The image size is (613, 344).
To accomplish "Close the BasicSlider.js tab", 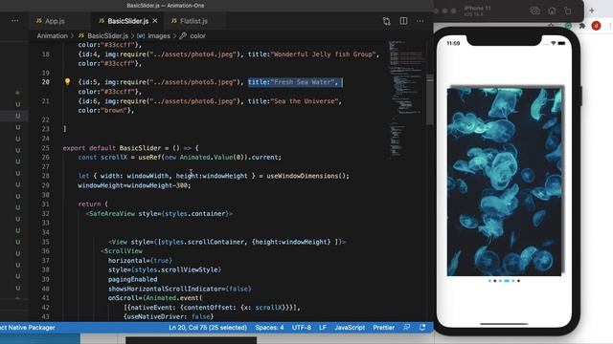I will [x=155, y=21].
